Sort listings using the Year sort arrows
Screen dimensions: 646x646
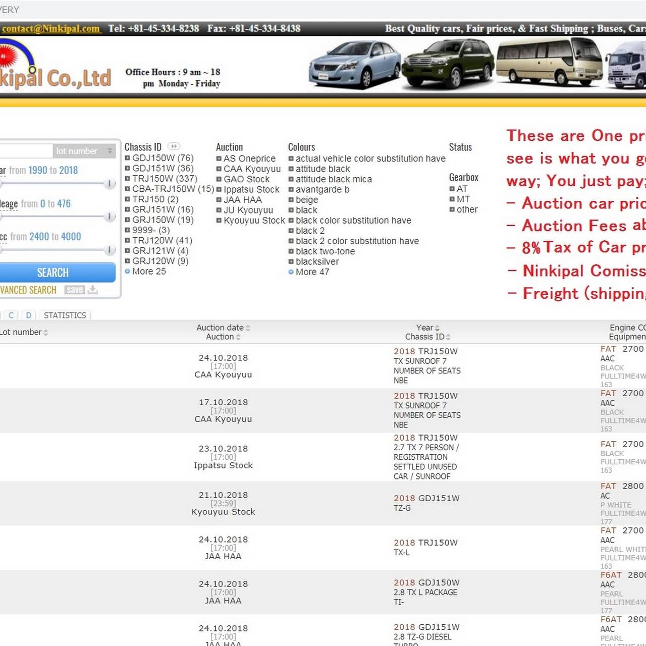coord(437,328)
